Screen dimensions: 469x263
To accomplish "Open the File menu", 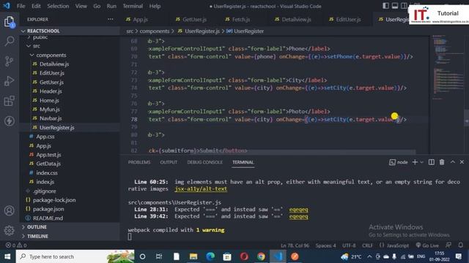I will [21, 6].
